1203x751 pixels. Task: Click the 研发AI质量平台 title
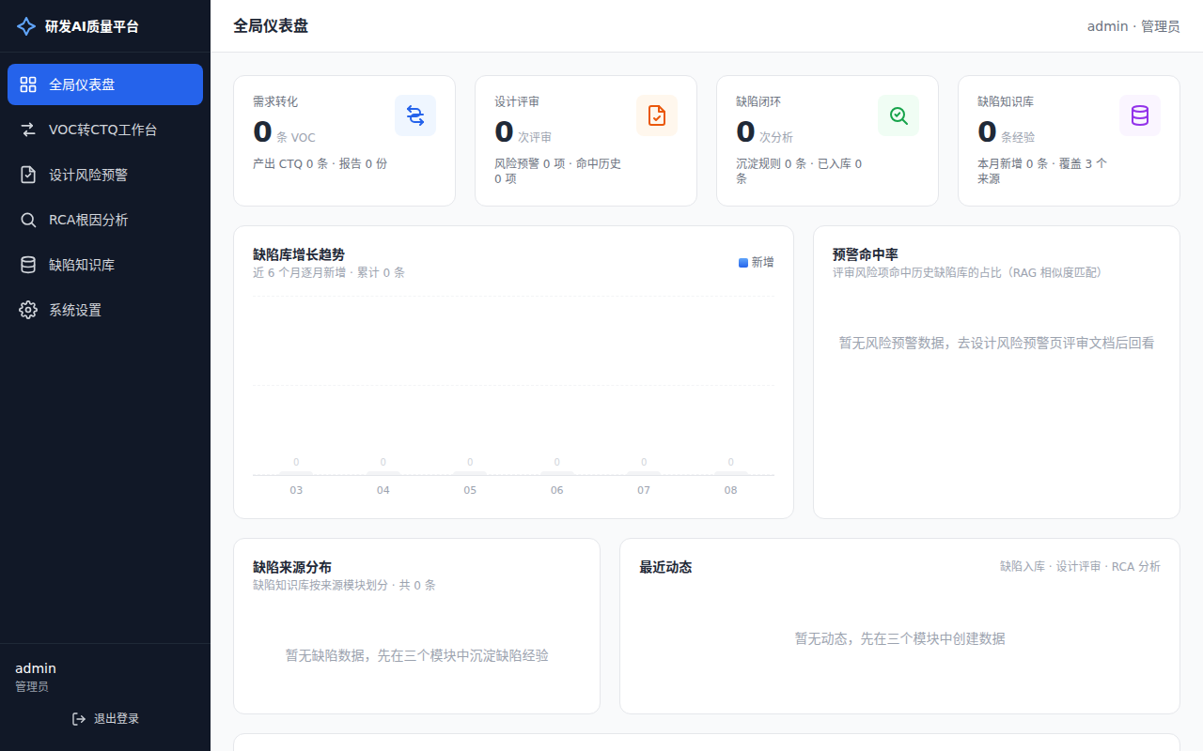[x=92, y=26]
